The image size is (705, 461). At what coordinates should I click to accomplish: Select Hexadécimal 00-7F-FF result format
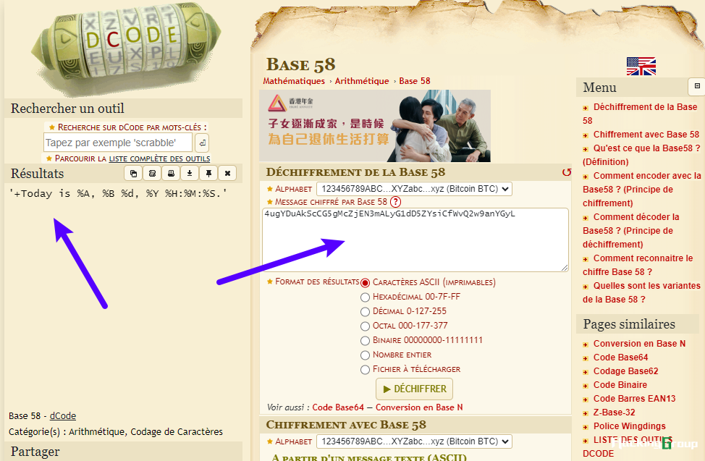(365, 297)
